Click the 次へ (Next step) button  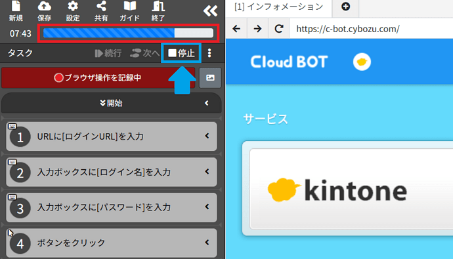(144, 53)
